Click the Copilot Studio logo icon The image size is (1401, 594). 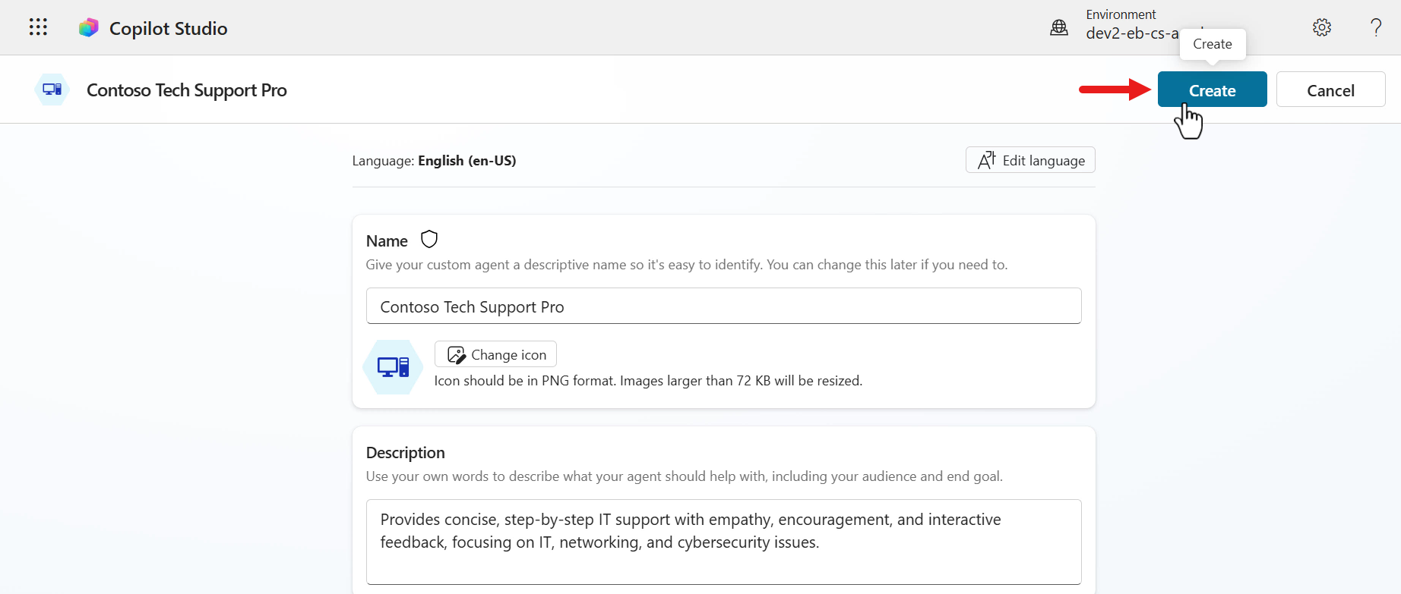[x=89, y=28]
